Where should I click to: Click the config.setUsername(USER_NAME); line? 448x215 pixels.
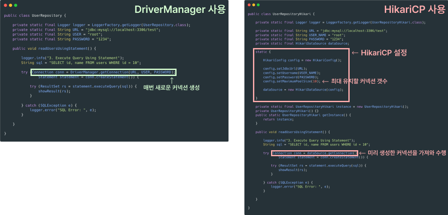pos(292,73)
